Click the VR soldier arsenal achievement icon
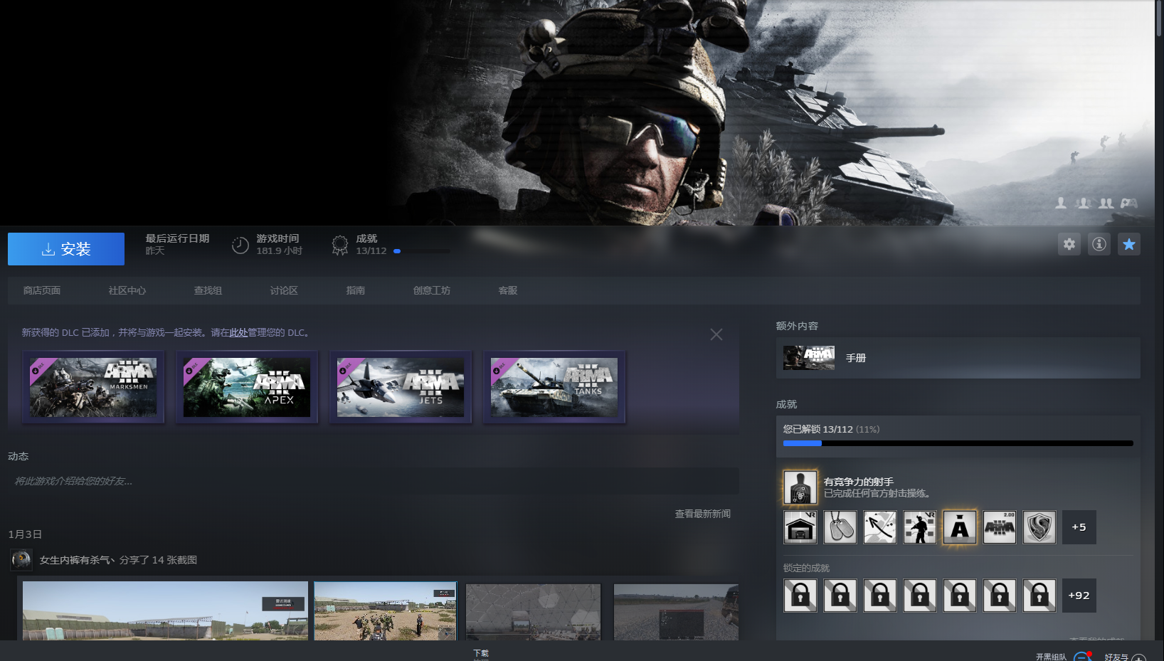This screenshot has height=661, width=1164. coord(920,527)
